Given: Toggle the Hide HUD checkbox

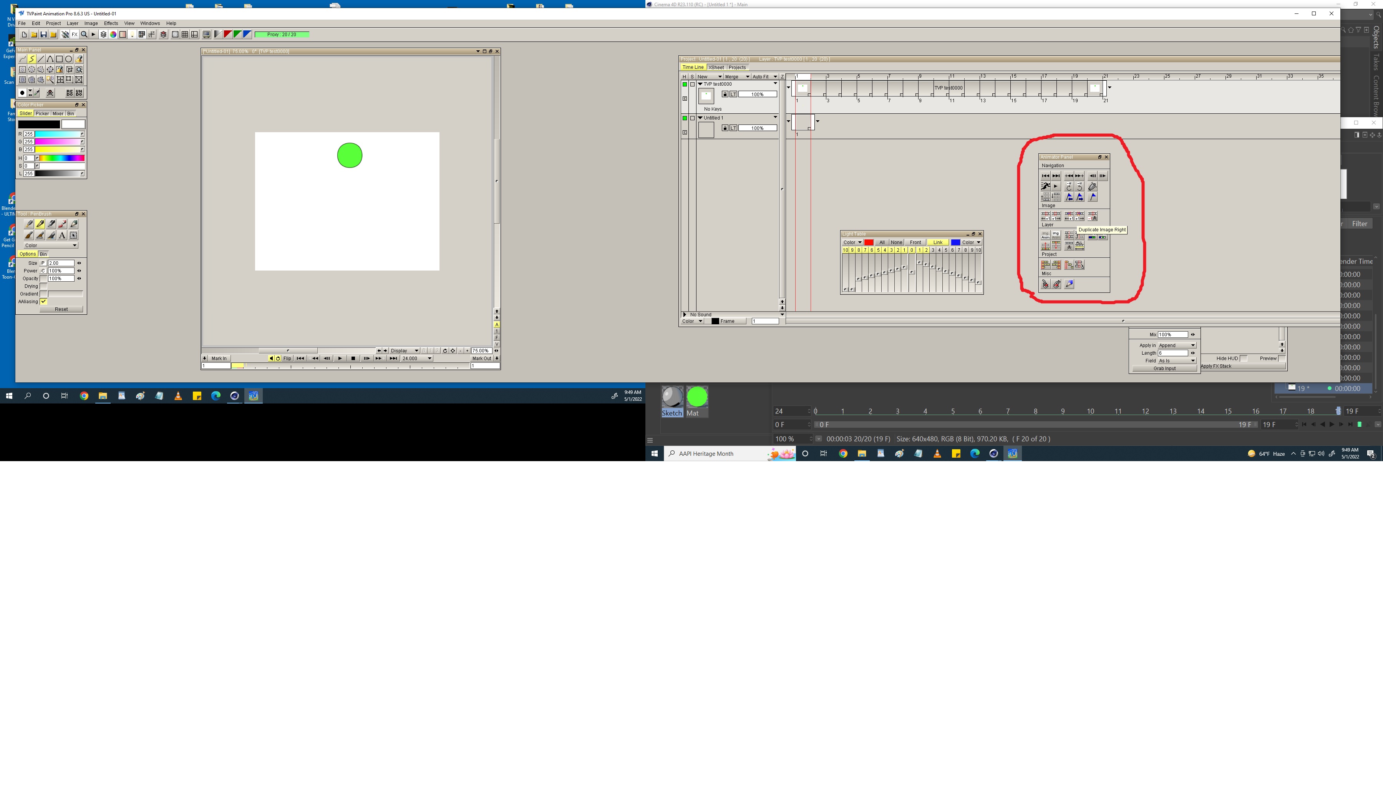Looking at the screenshot, I should click(1244, 359).
